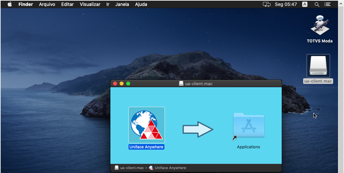Open the Editar menu
Viewport: 344px width, 173px height.
click(x=67, y=4)
